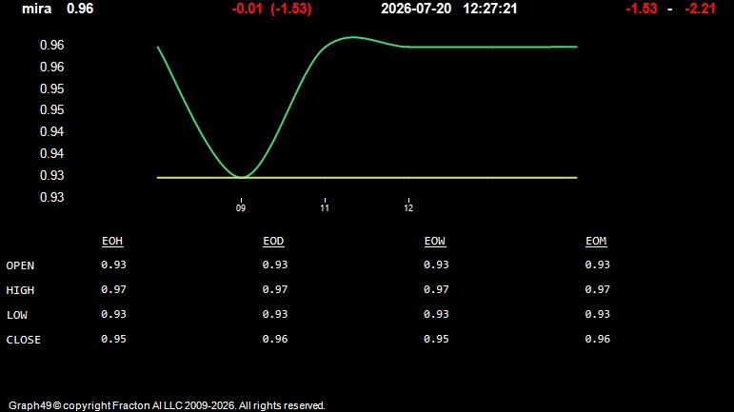Click the LOW row label
The height and width of the screenshot is (412, 734).
pos(17,315)
